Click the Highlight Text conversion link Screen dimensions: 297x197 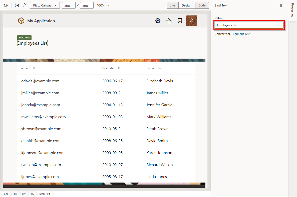241,34
